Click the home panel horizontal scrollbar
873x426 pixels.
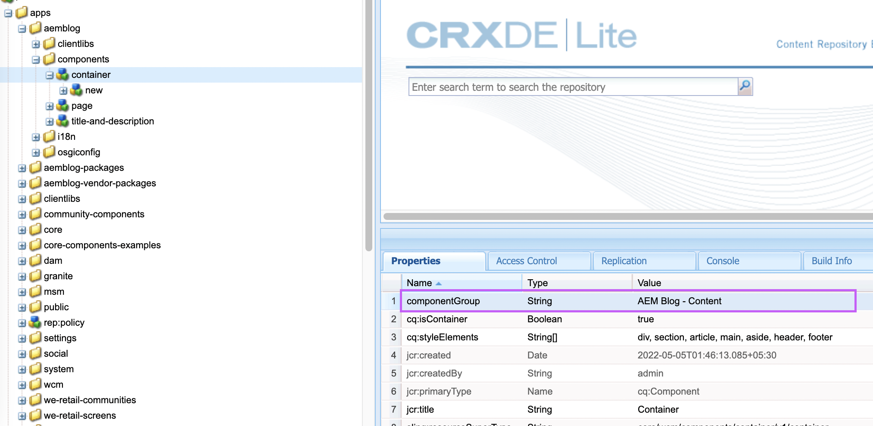click(628, 216)
